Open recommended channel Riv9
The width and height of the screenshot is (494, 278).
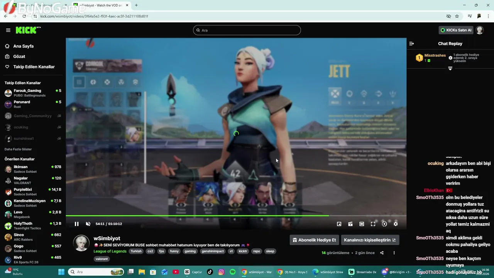[x=33, y=259]
